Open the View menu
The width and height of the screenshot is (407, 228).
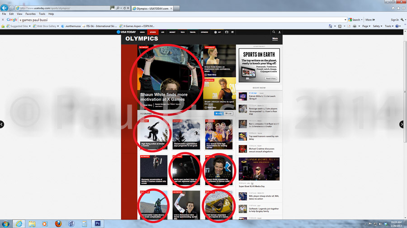click(x=19, y=14)
